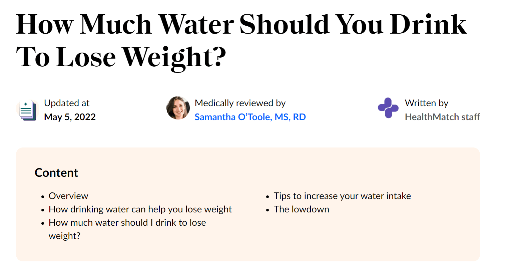The width and height of the screenshot is (507, 276).
Task: Click the HealthMatch staff author name
Action: point(442,117)
